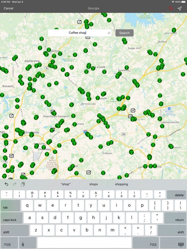Screen dimensions: 187x249
Task: Tap Cancel in the top bar
Action: [8, 8]
